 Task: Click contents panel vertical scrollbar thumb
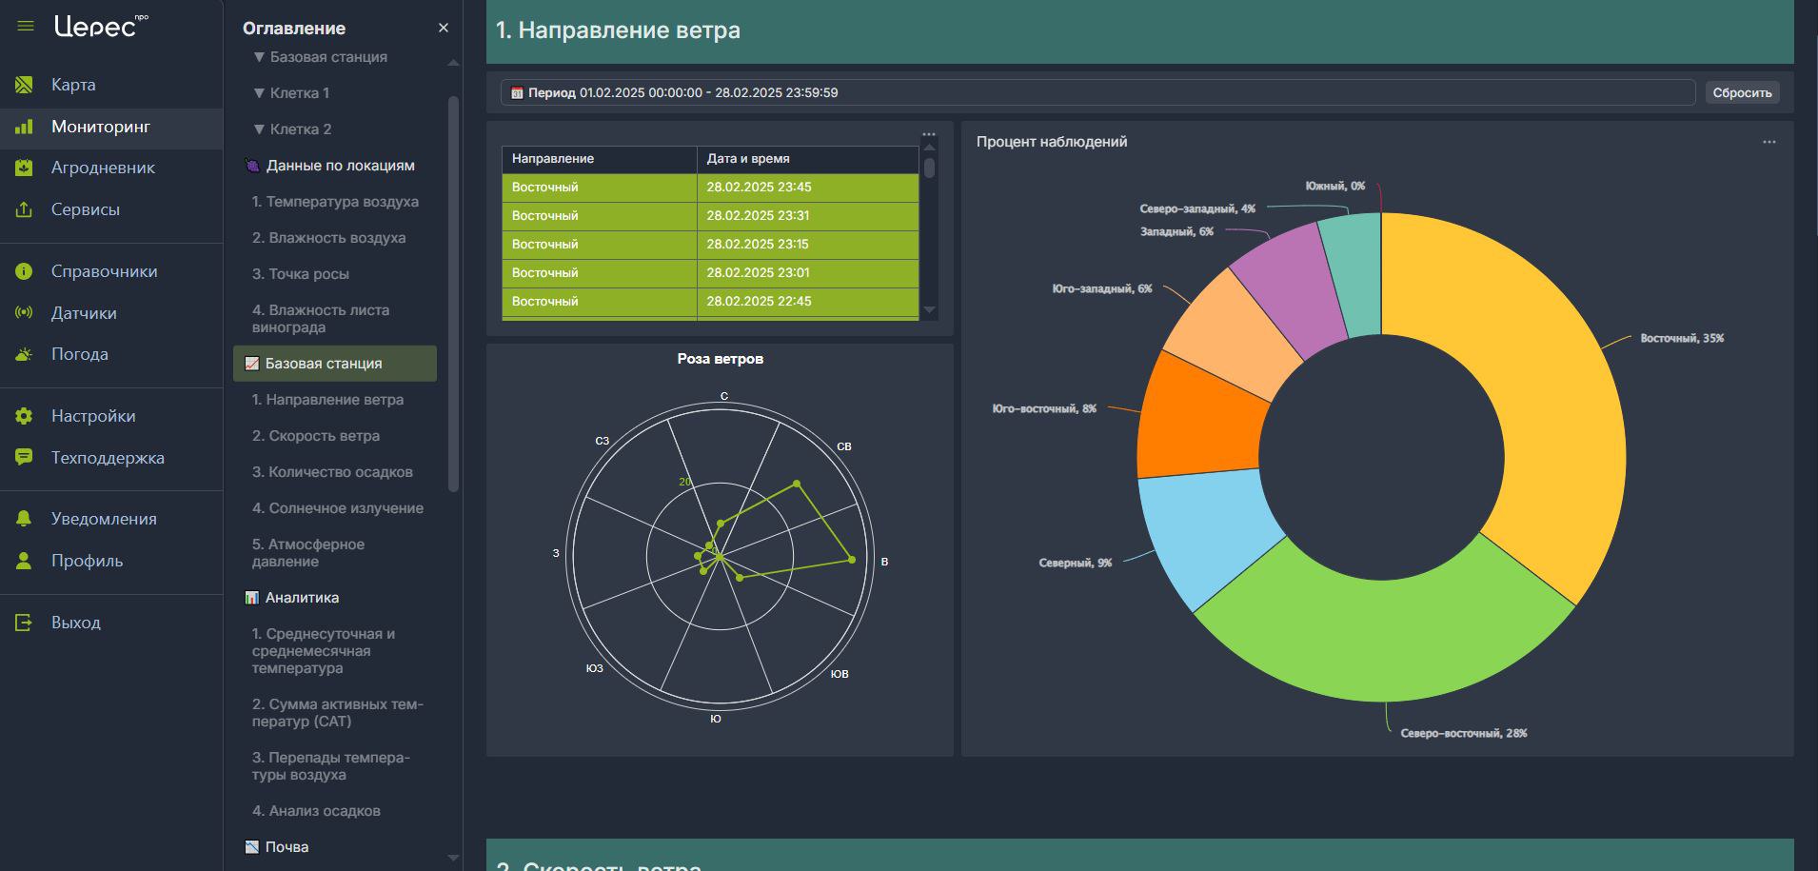(453, 293)
